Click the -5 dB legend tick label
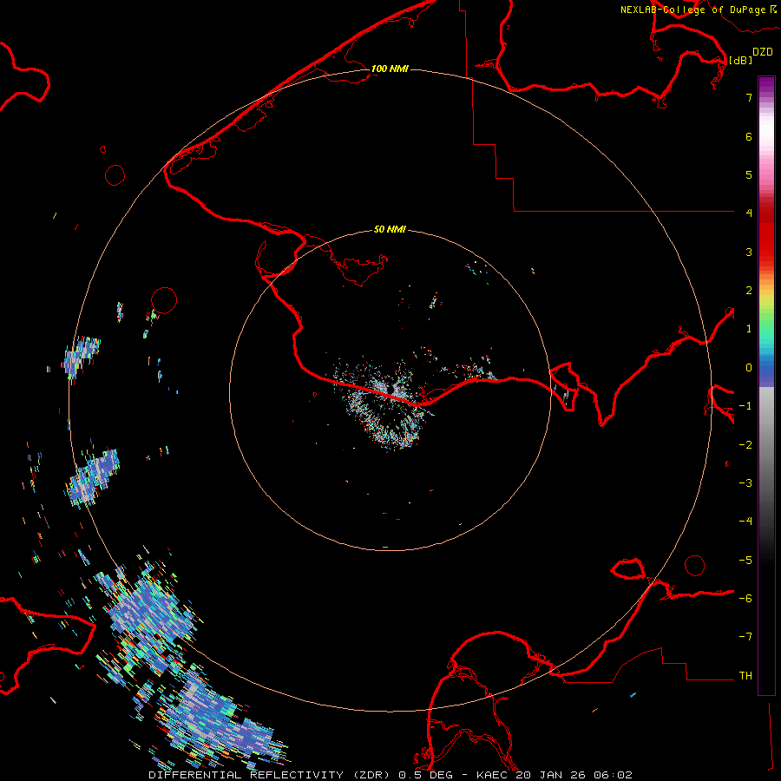The height and width of the screenshot is (781, 781). click(x=745, y=561)
